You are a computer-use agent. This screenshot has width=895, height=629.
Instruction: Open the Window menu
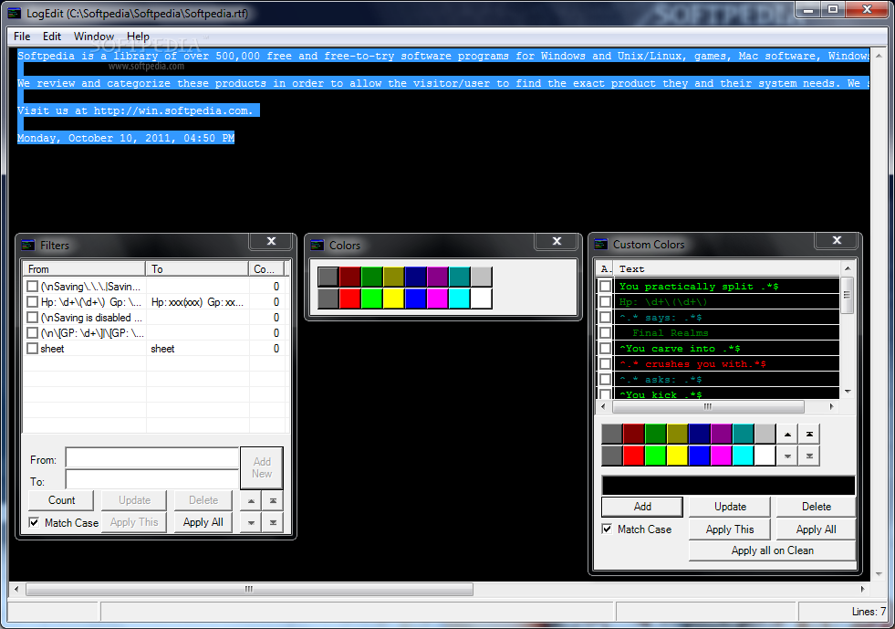coord(94,36)
